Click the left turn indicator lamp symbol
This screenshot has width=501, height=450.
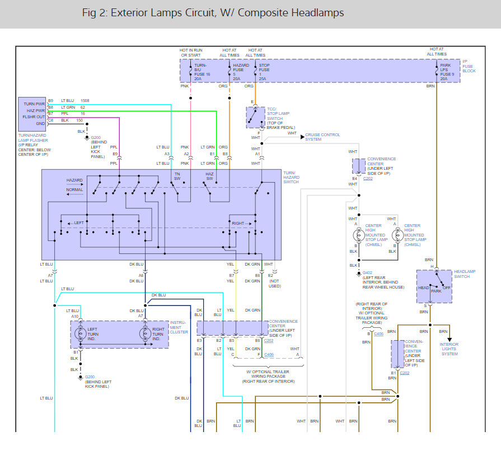coord(81,333)
